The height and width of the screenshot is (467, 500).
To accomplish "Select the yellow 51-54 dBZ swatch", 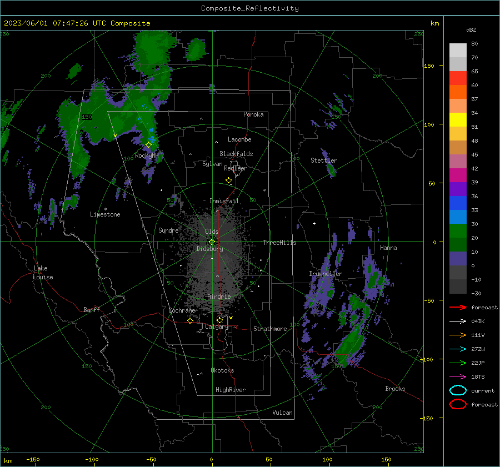I will pyautogui.click(x=458, y=119).
